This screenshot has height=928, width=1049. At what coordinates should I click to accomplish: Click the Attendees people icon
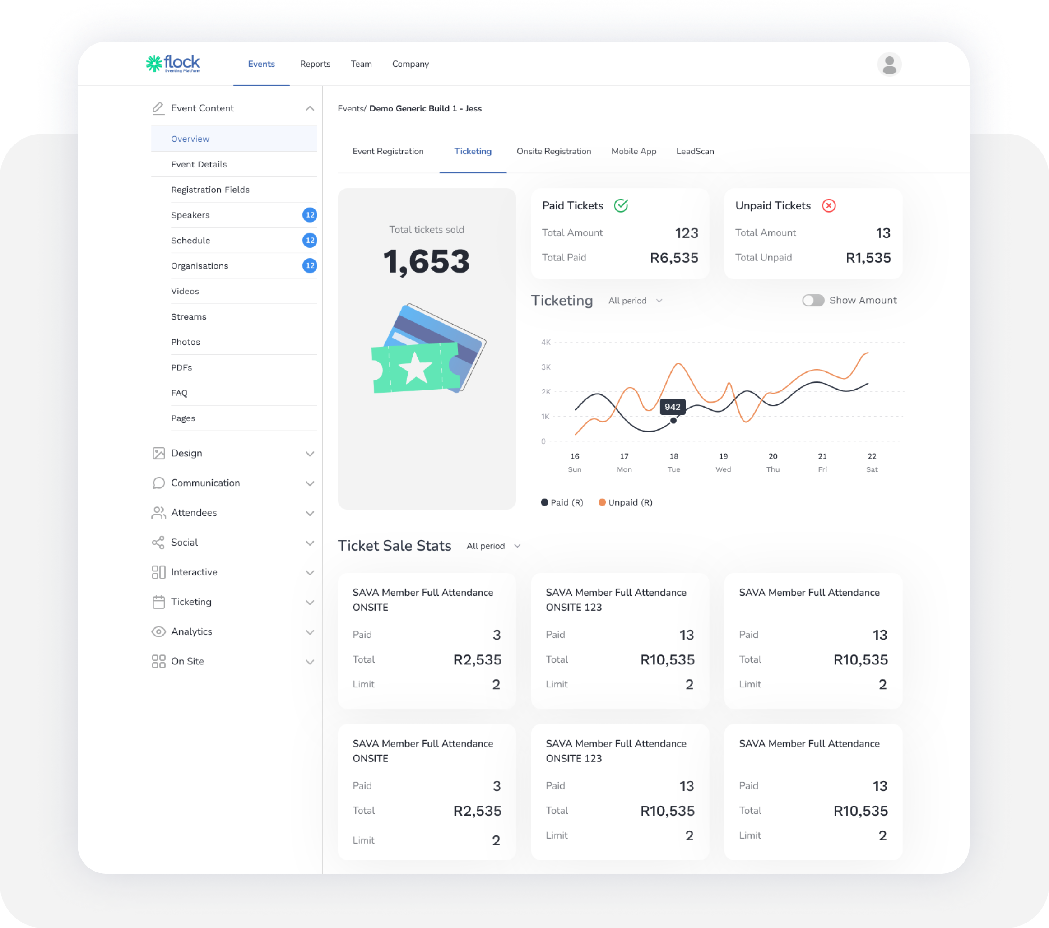158,513
